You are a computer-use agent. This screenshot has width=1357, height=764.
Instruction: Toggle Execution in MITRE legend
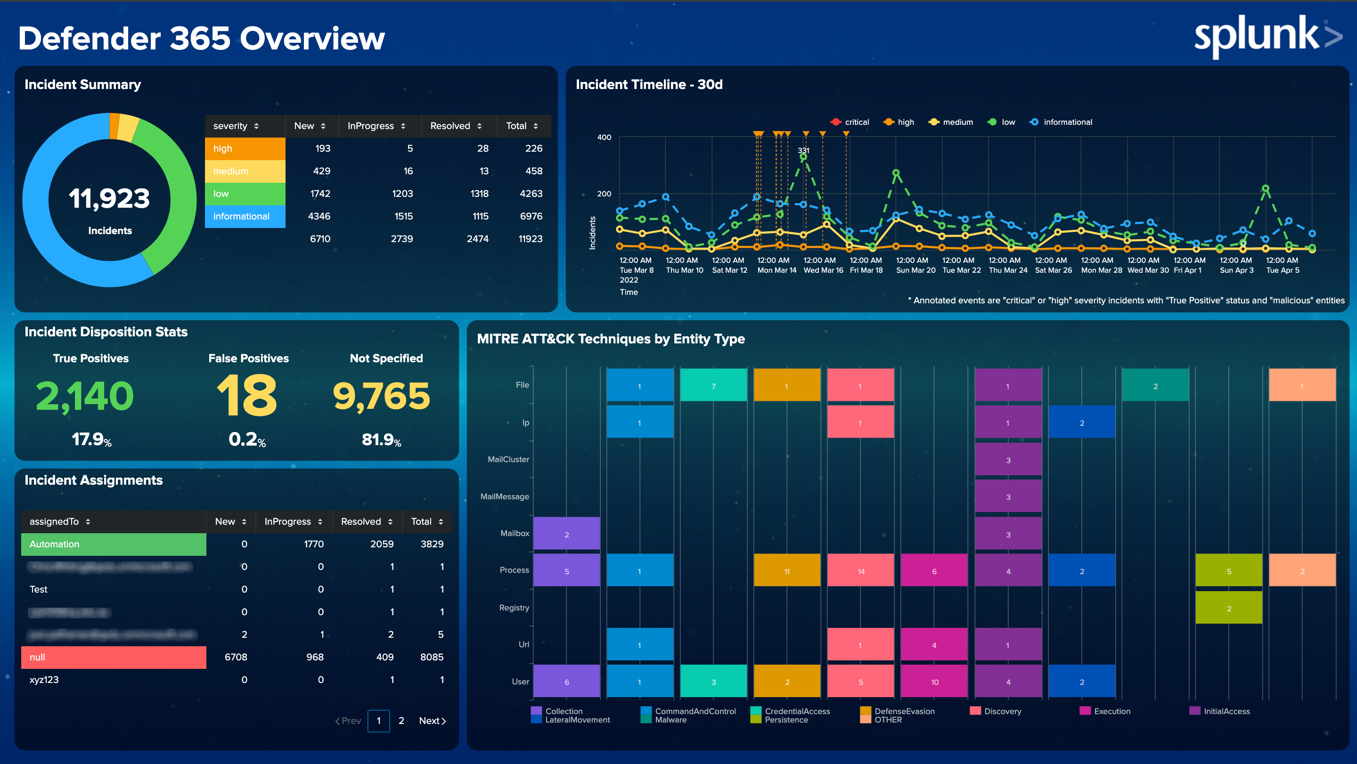pos(1105,711)
